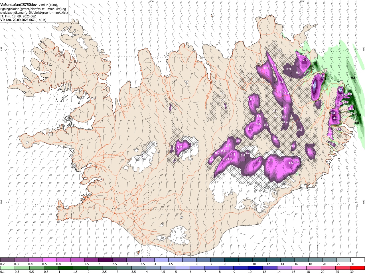Screen dimensions: 365x274
Task: Select the initial time line 'IT: Fim. 18. 09. 2025 06Z'
Action: (x=18, y=17)
